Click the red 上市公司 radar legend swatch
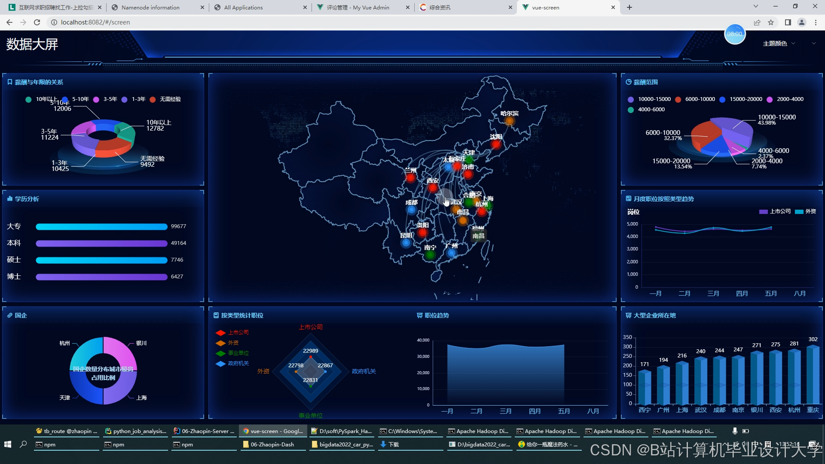This screenshot has height=464, width=825. tap(221, 333)
